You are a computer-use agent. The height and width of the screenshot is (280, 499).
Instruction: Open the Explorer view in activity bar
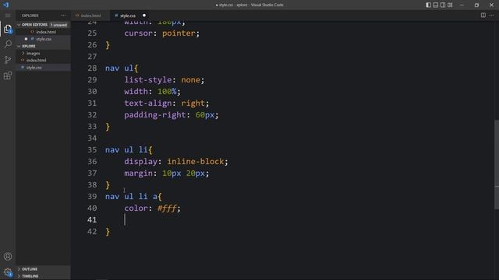point(8,29)
